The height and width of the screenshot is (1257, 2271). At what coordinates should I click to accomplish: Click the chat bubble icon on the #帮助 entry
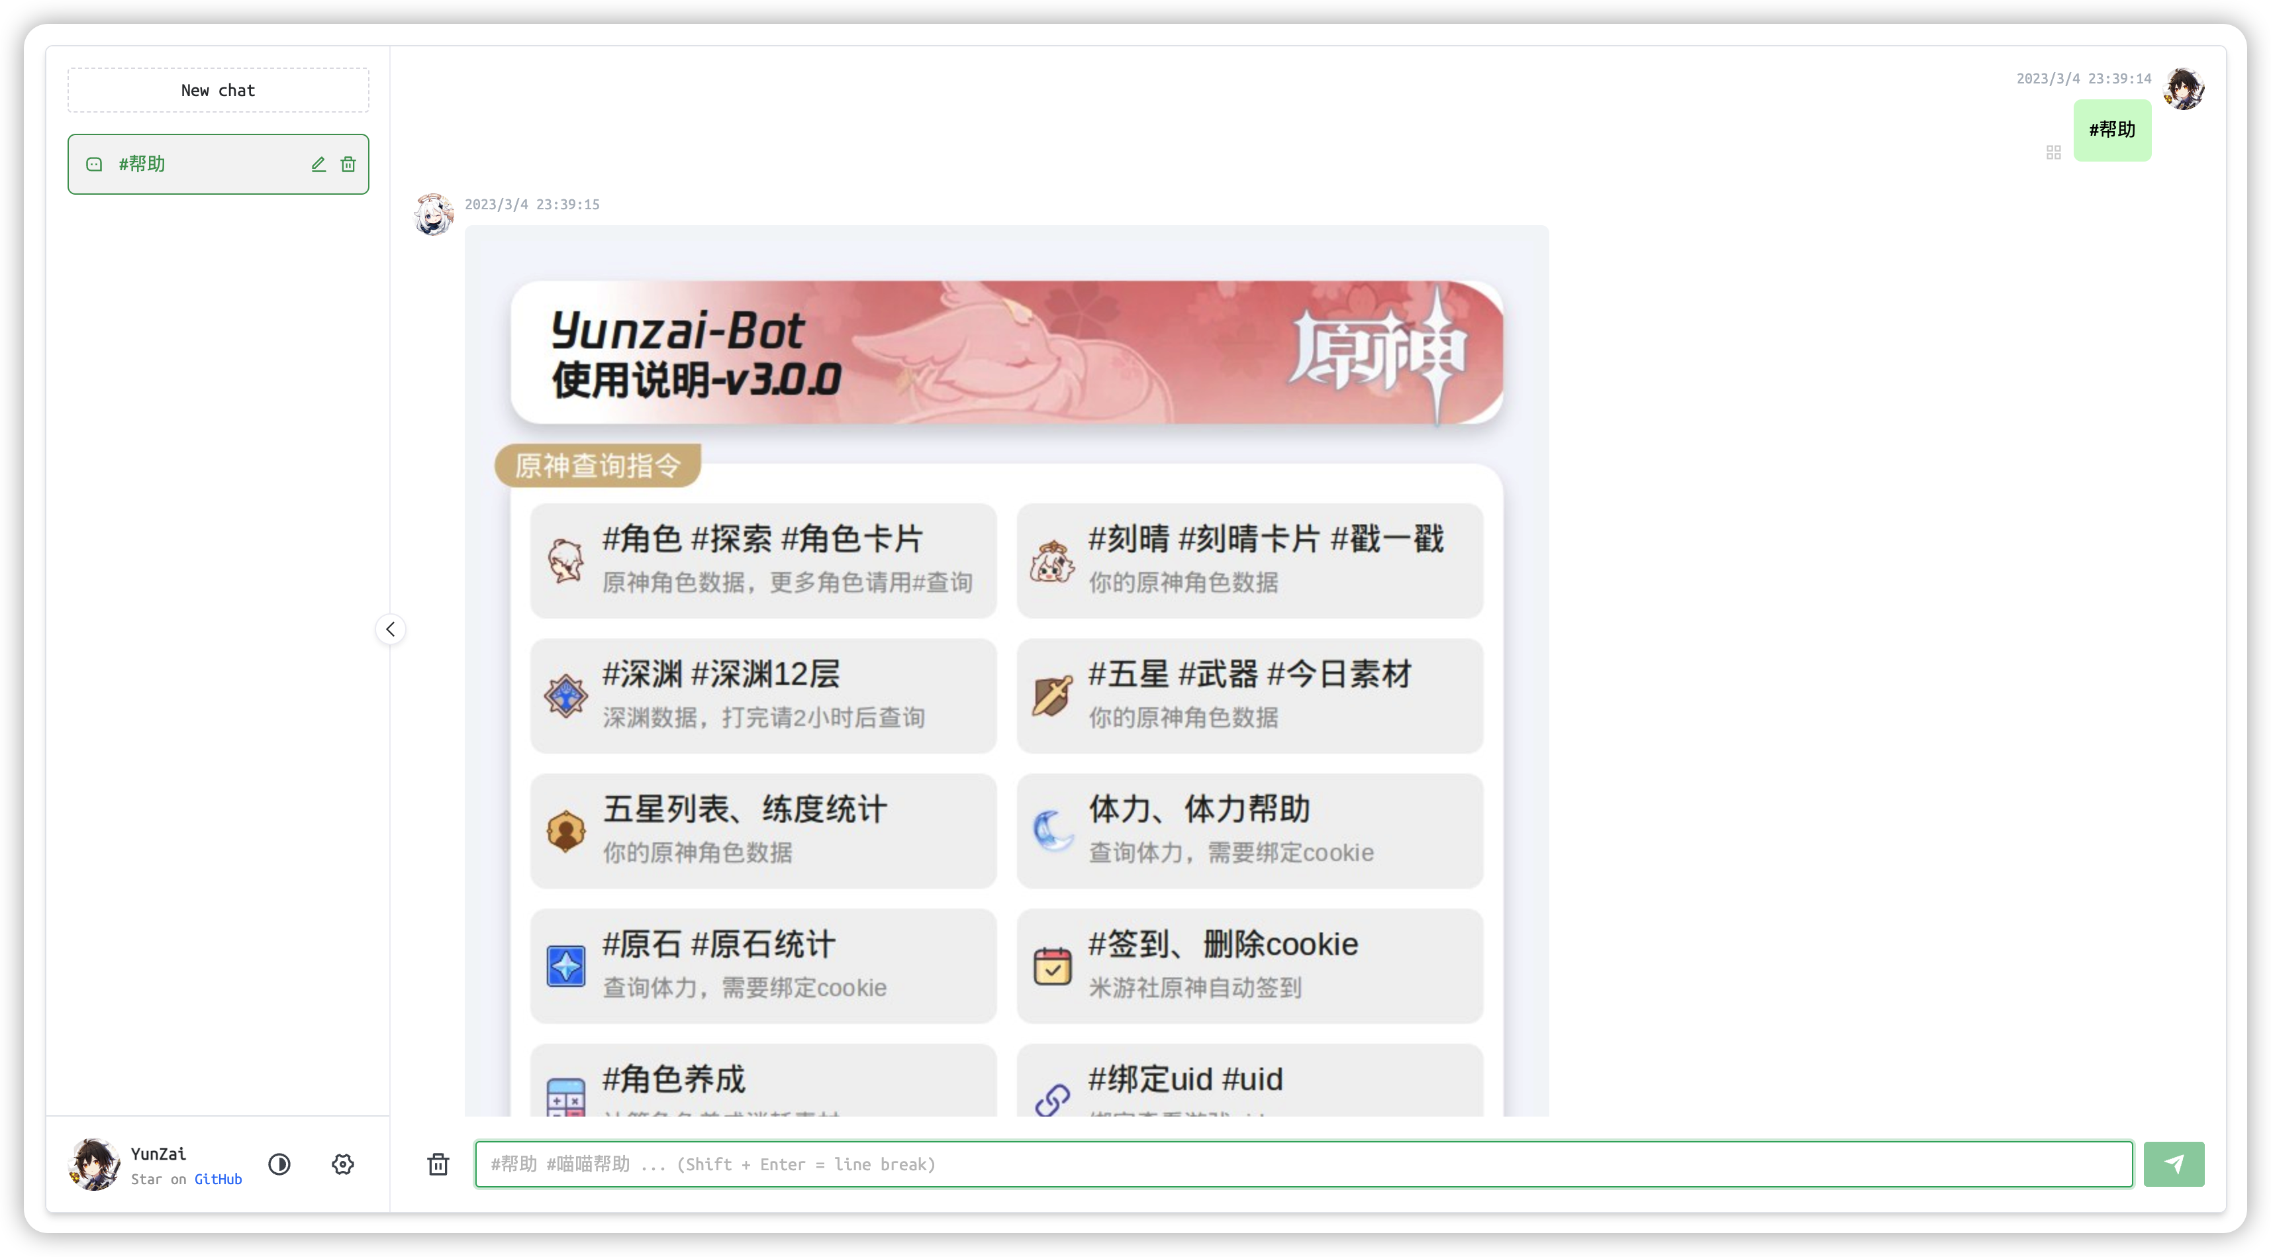94,164
